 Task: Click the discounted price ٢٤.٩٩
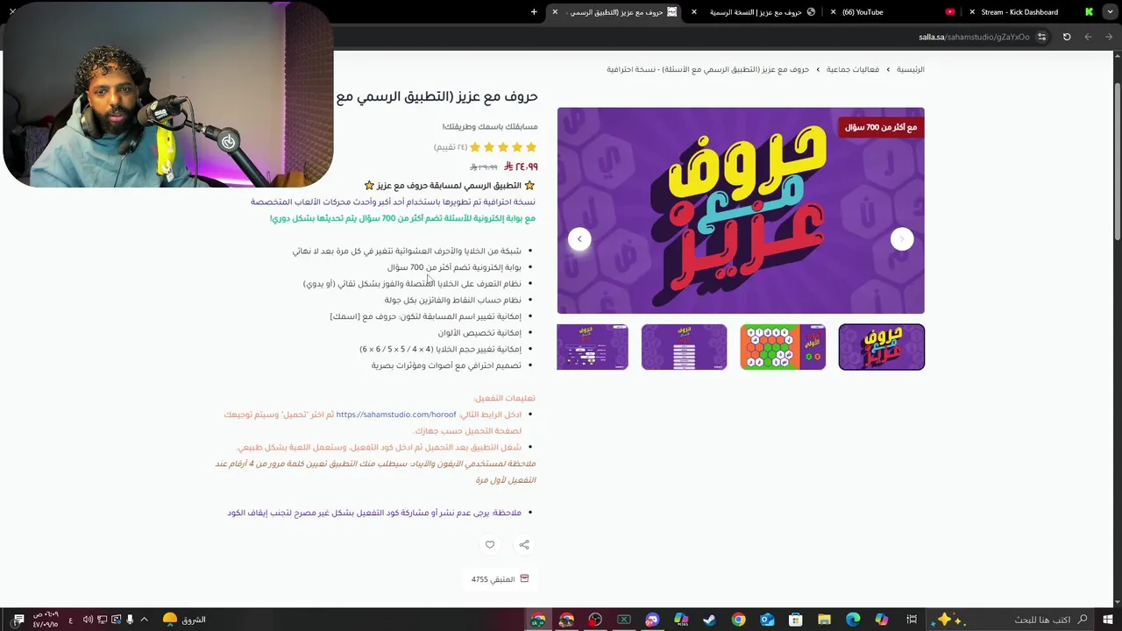click(x=522, y=167)
